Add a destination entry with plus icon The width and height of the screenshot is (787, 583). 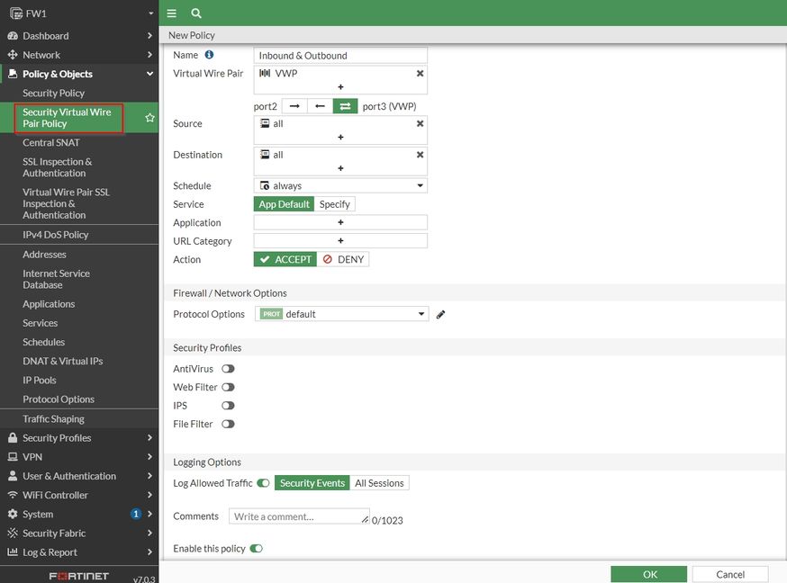(340, 168)
